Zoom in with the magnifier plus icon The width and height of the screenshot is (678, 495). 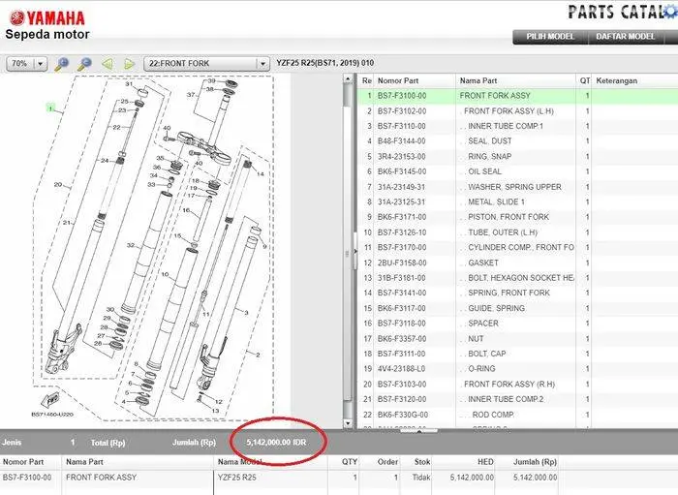click(61, 64)
